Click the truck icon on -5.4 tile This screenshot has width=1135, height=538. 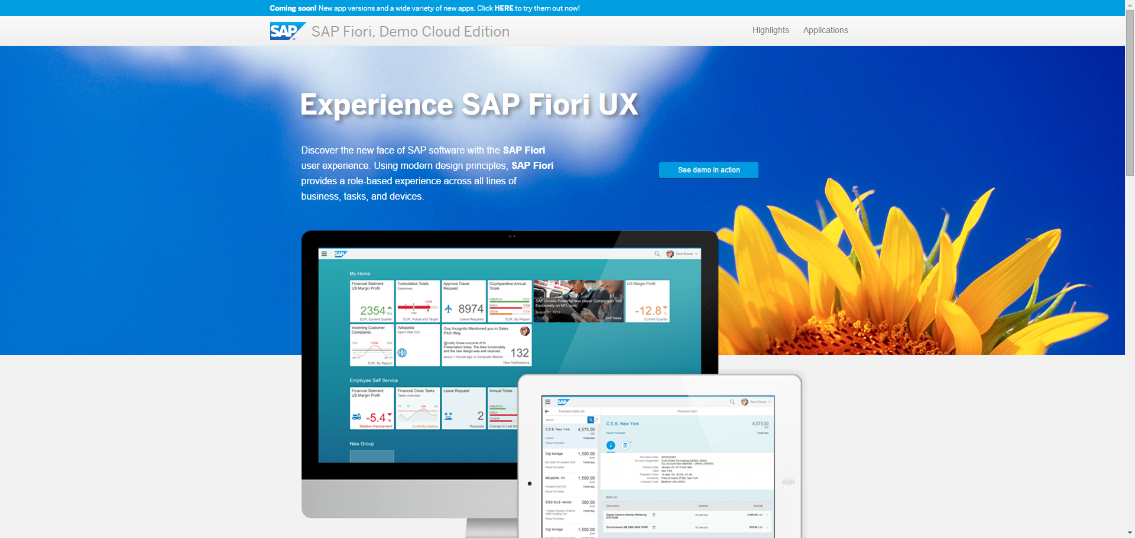coord(356,417)
